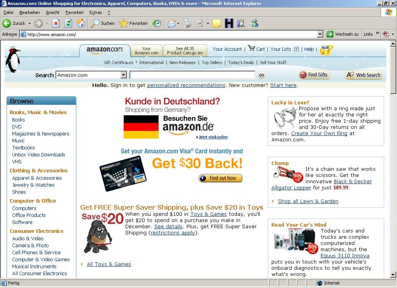This screenshot has width=397, height=288.
Task: Click the research books toolbar icon
Action: (241, 23)
